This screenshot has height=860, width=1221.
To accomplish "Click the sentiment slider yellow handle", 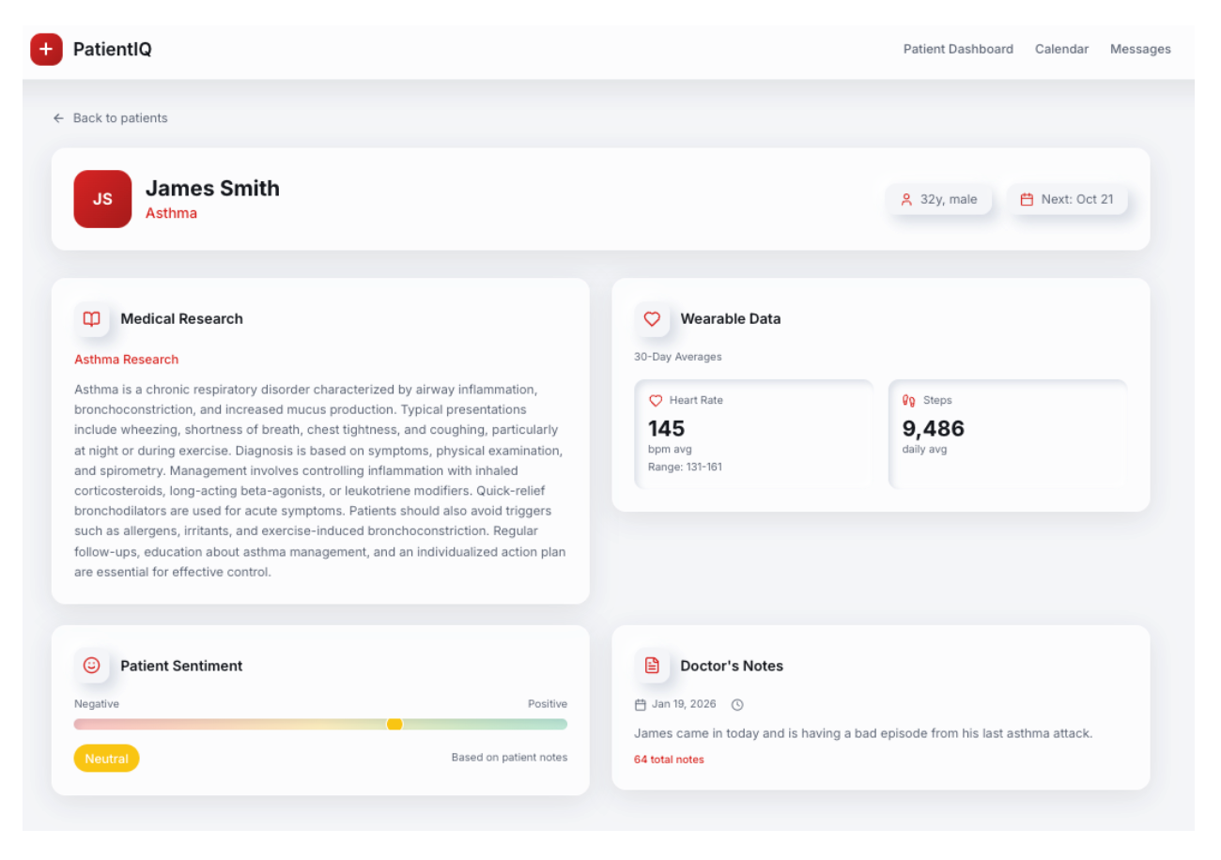I will (x=394, y=724).
